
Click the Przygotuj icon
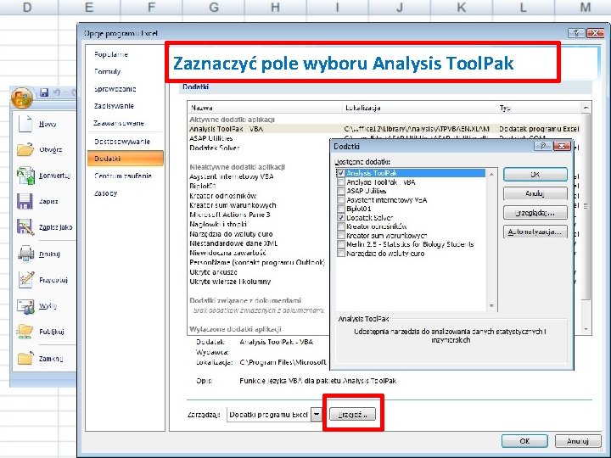(x=26, y=280)
